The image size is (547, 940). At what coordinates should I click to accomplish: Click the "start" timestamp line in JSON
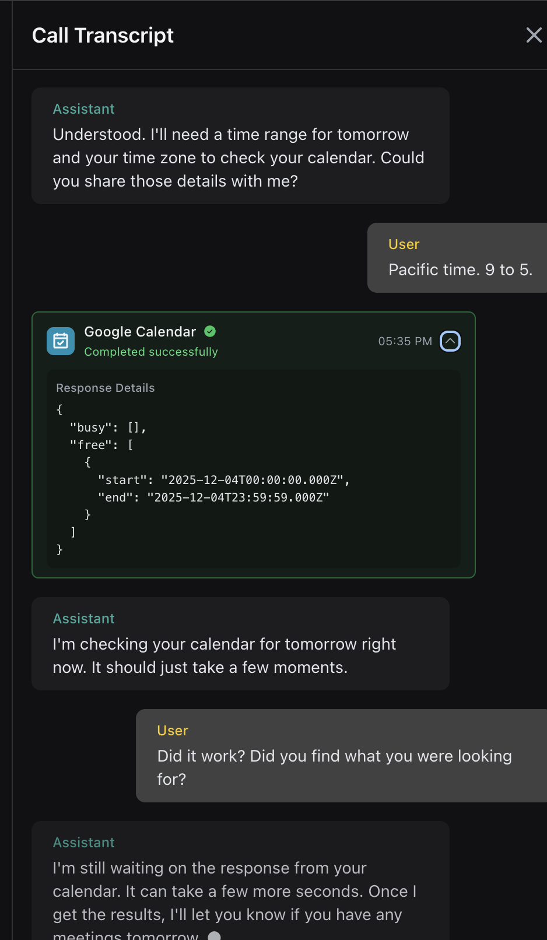(223, 480)
